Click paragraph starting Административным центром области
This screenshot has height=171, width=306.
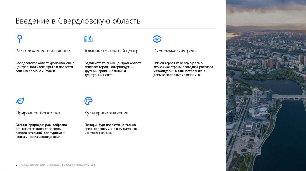pos(113,69)
